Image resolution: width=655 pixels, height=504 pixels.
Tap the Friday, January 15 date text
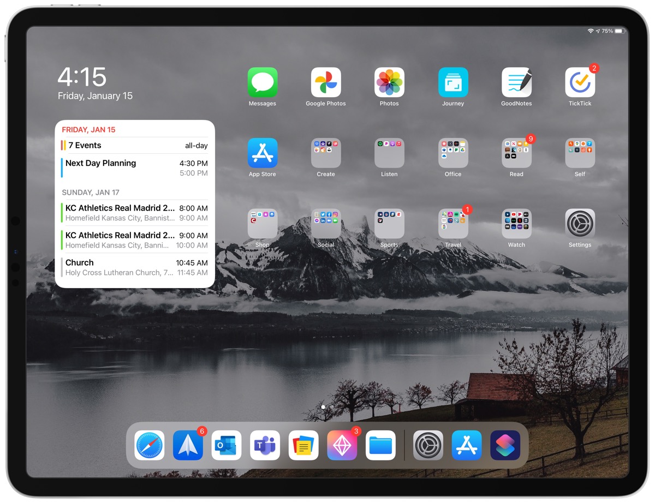(x=95, y=96)
